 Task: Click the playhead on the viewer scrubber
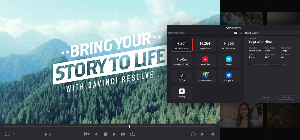point(130,127)
